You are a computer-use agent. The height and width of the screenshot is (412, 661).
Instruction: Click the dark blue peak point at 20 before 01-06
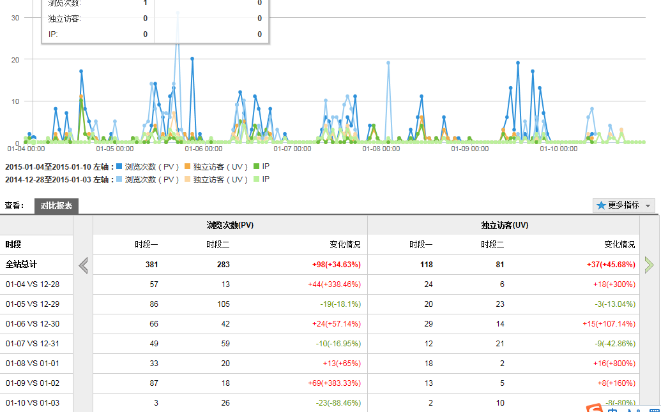(x=192, y=59)
